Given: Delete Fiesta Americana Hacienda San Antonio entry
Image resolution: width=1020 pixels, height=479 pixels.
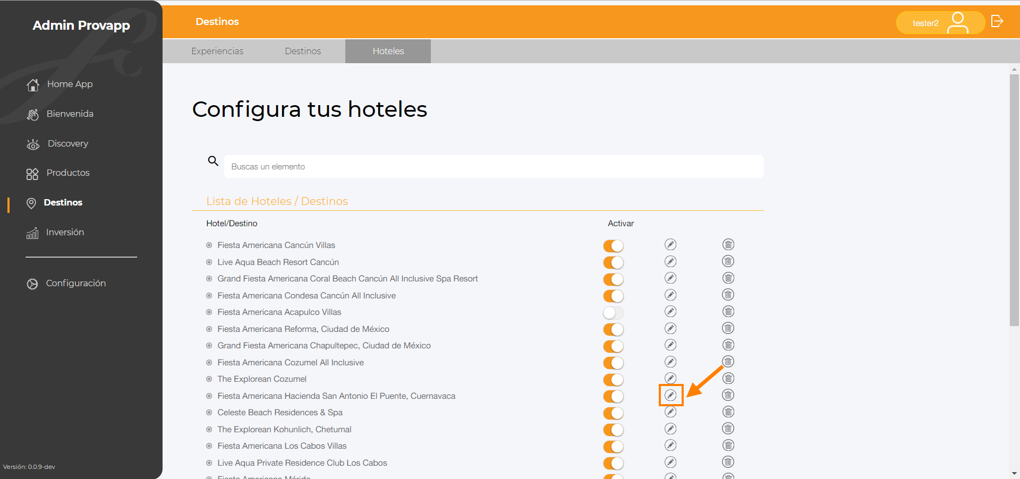Looking at the screenshot, I should (728, 395).
